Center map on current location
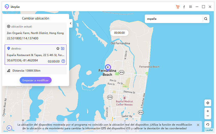The width and height of the screenshot is (216, 134). (208, 103)
